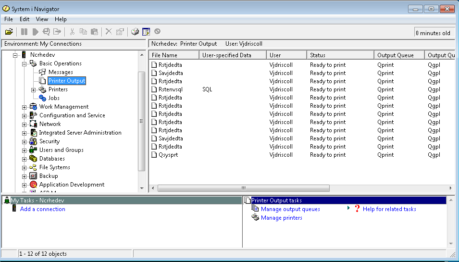
Task: Expand the Printers tree node
Action: tap(33, 90)
